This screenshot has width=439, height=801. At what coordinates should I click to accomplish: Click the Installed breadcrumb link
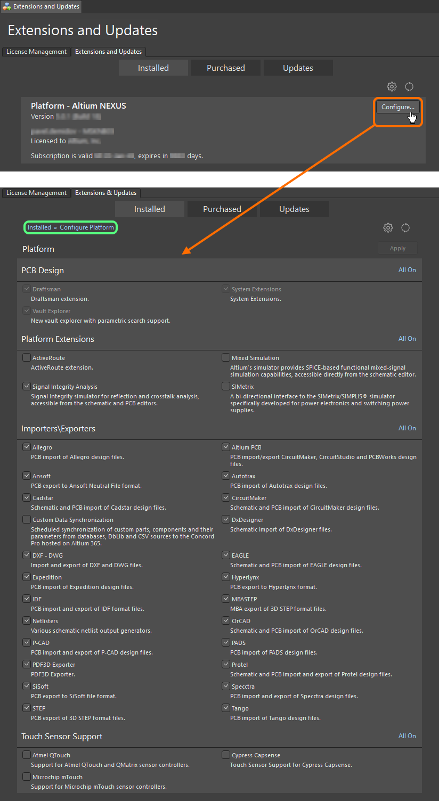(x=39, y=227)
